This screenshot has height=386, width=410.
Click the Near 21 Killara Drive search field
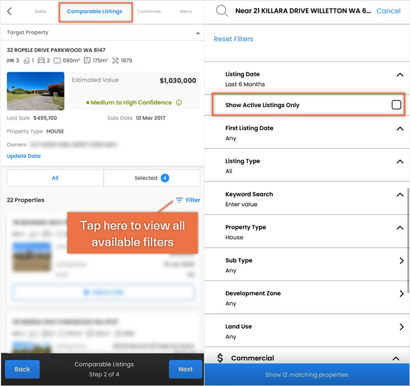pyautogui.click(x=303, y=10)
